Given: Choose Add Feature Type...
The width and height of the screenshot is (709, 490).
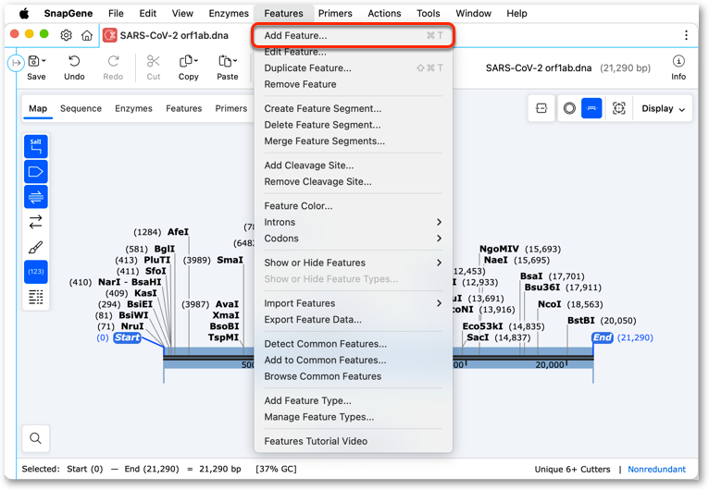Looking at the screenshot, I should [354, 401].
